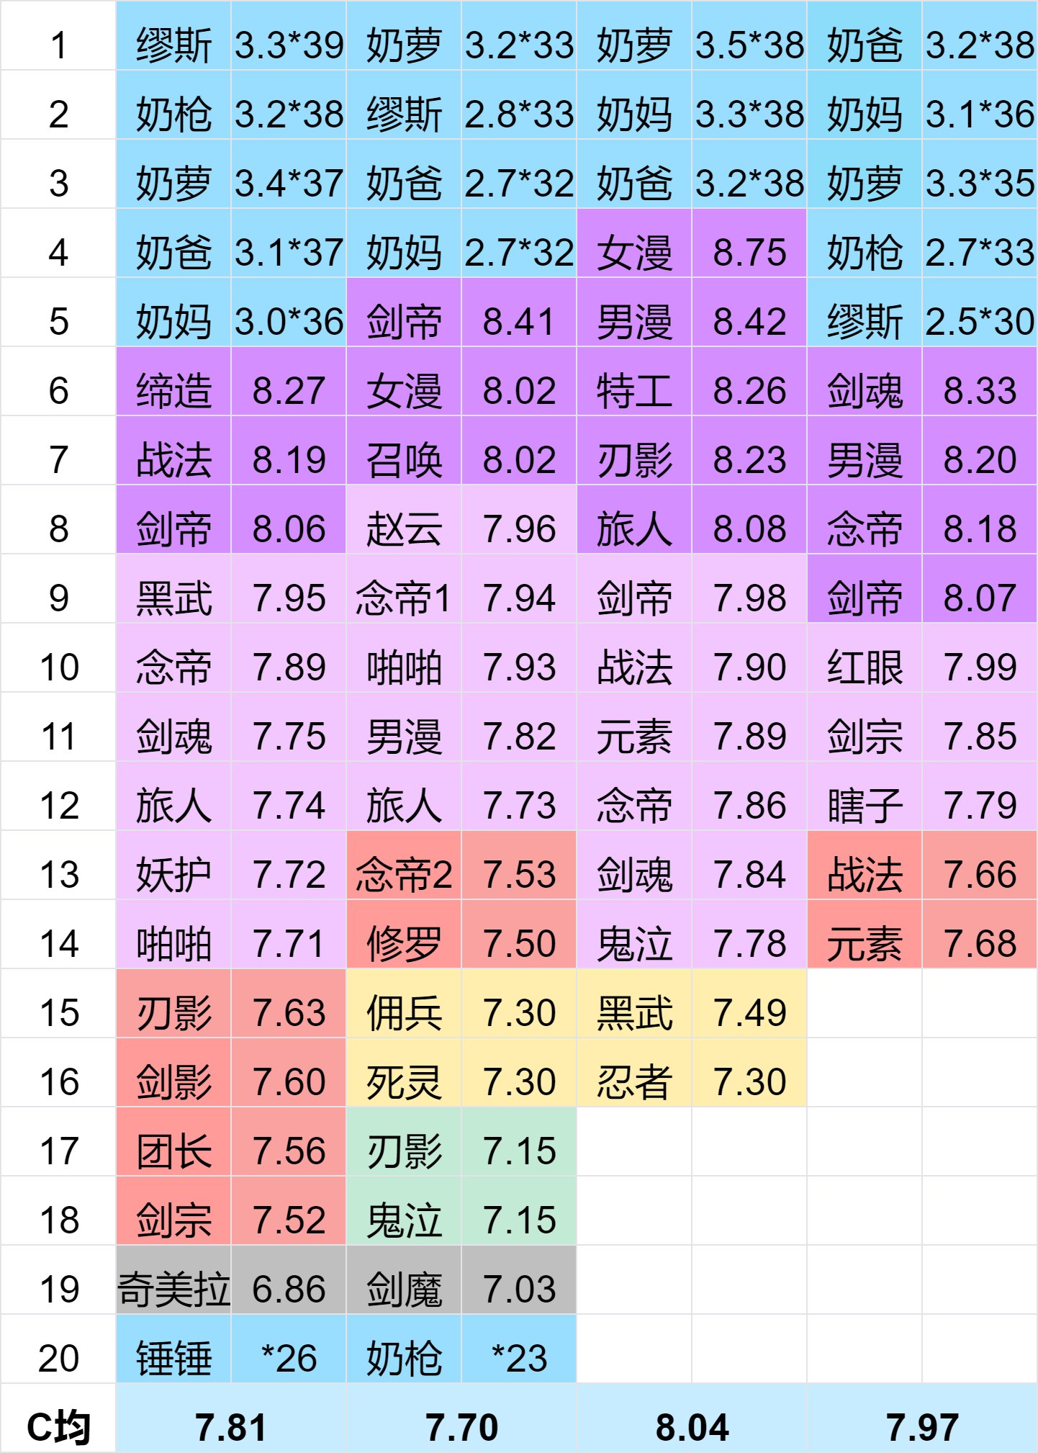
Task: Select the 7.99 score cell
Action: click(980, 658)
